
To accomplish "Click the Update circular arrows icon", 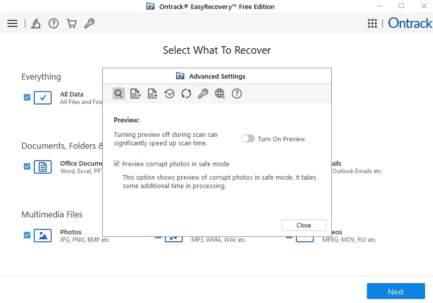I will (186, 94).
